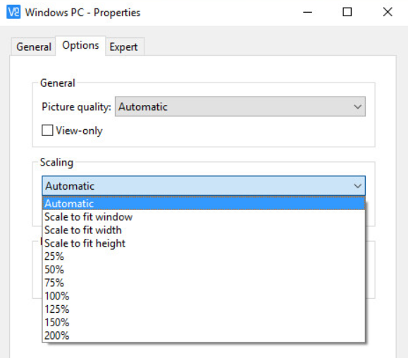Set scaling to 100%

[x=204, y=296]
